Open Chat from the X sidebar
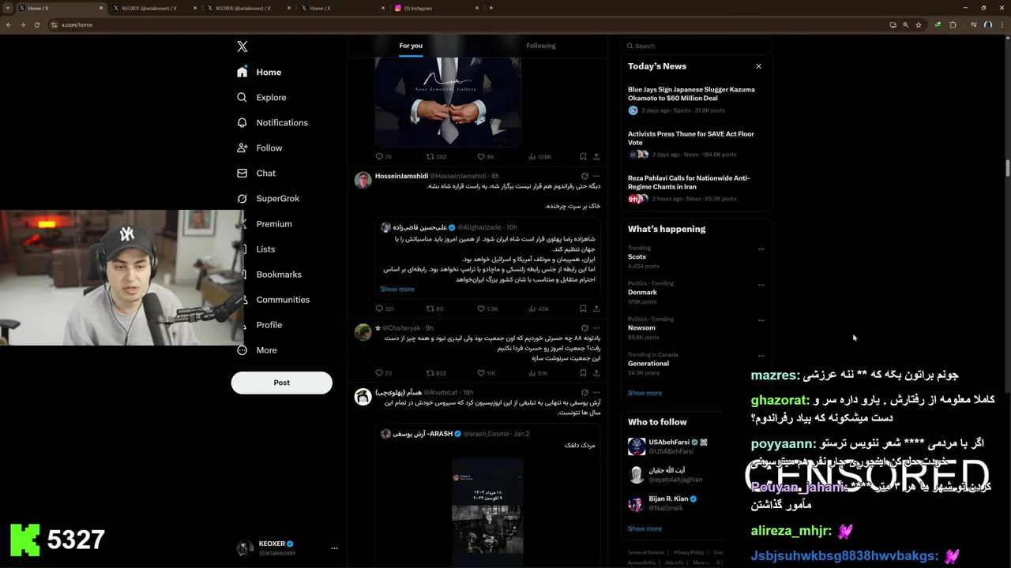The height and width of the screenshot is (568, 1011). point(256,173)
